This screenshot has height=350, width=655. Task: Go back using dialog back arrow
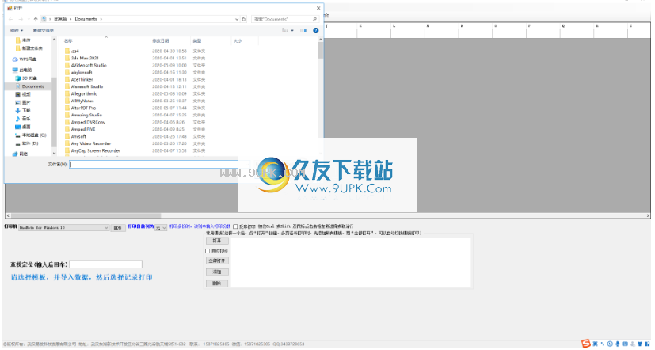point(11,19)
